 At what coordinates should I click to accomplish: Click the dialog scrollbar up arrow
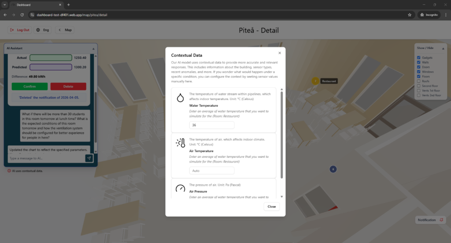tap(281, 90)
